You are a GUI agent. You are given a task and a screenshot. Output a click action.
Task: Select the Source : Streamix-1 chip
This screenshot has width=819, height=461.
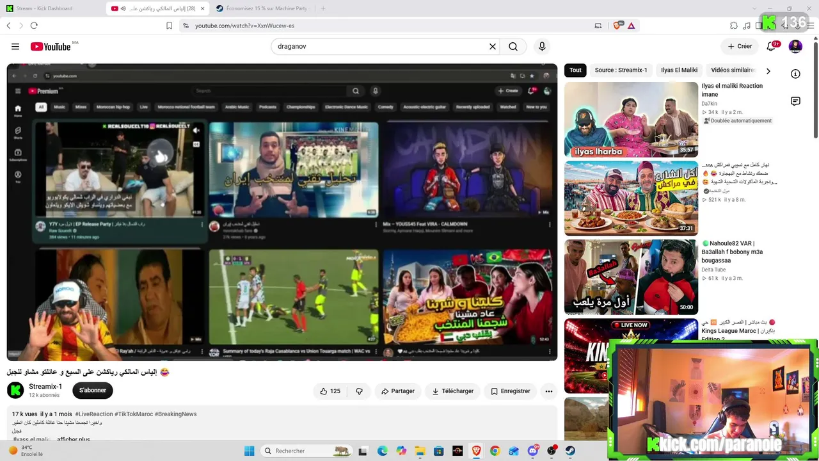tap(621, 70)
